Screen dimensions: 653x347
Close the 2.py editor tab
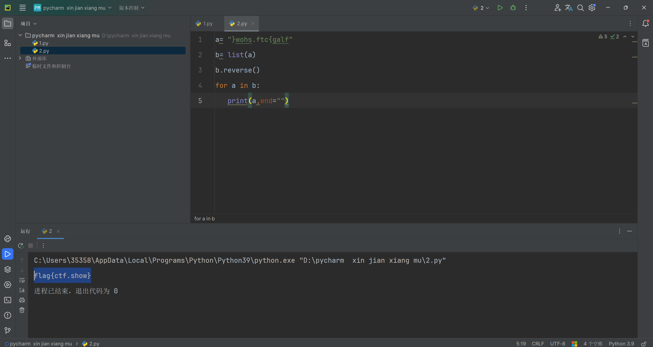pyautogui.click(x=253, y=23)
